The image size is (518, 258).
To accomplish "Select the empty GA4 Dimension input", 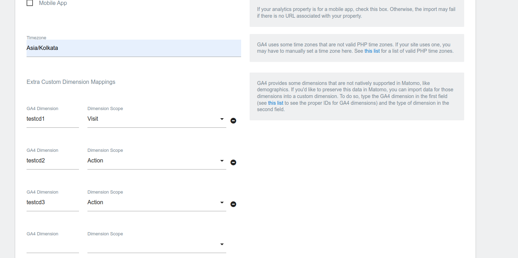I will coord(52,244).
